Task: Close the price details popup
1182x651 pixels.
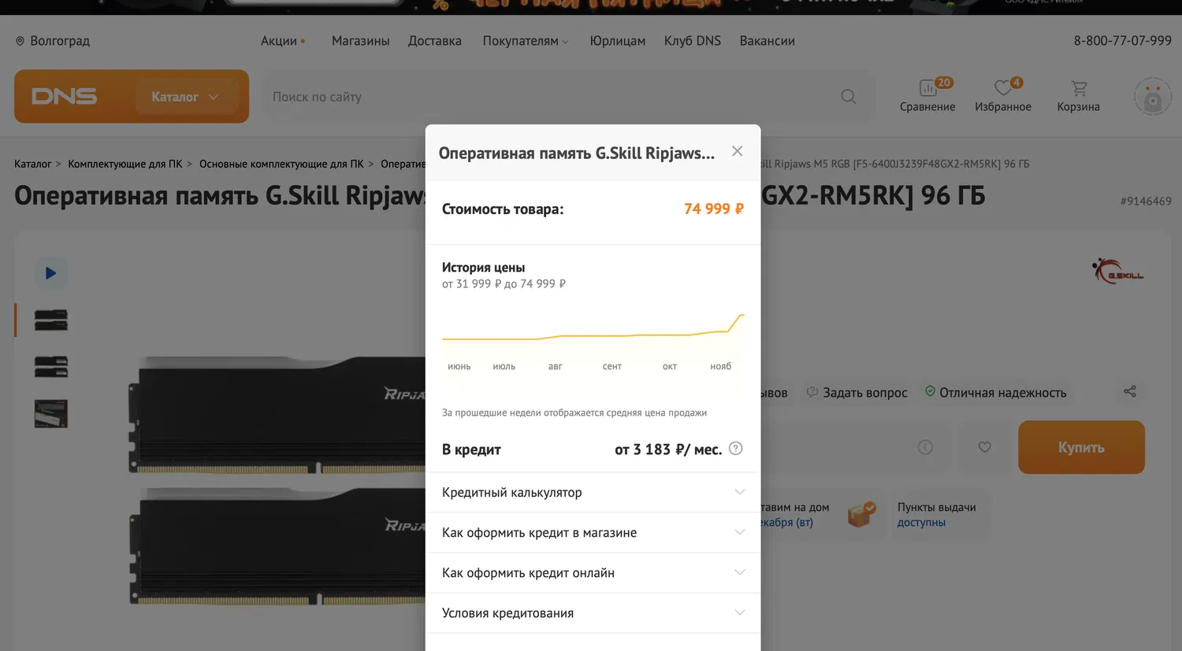Action: [737, 151]
